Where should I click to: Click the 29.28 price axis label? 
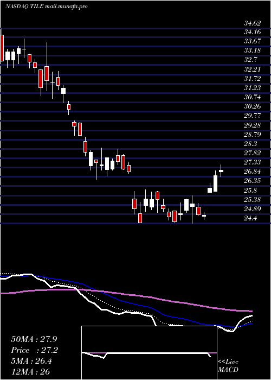(253, 125)
